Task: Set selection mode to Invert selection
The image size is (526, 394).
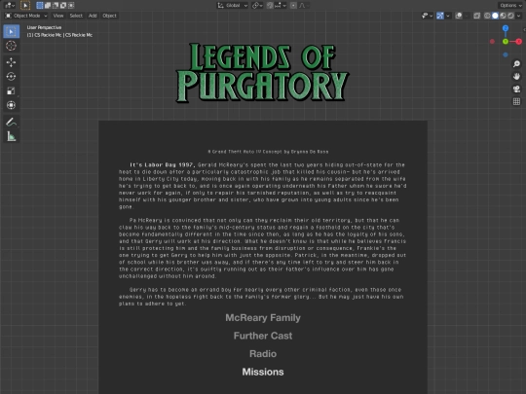Action: tap(63, 6)
